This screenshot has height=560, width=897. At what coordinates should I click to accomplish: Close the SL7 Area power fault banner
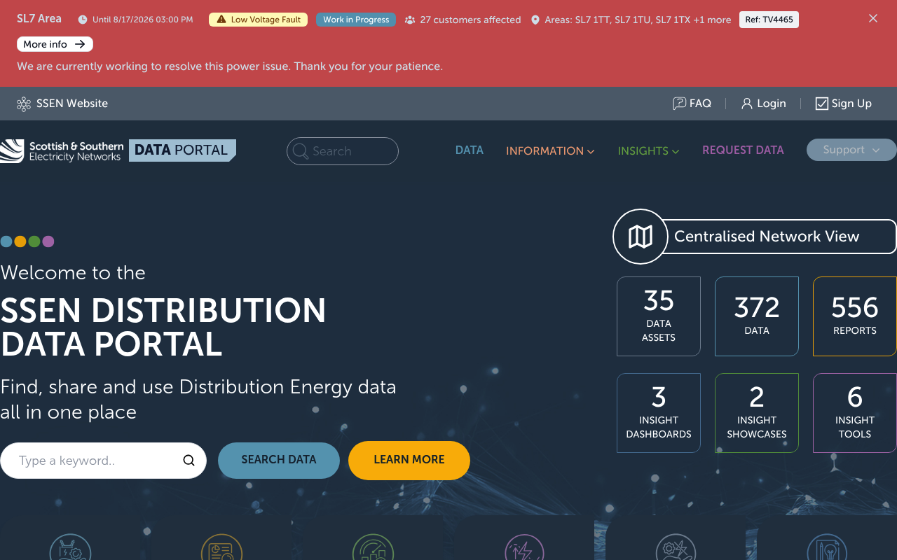tap(873, 18)
